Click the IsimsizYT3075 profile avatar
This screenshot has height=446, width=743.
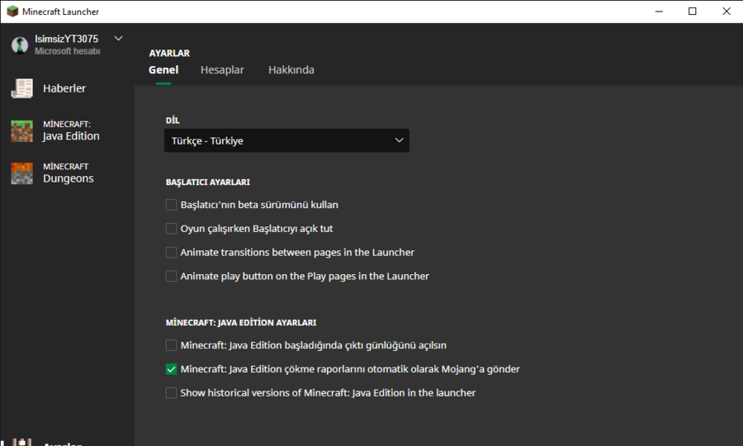pyautogui.click(x=20, y=45)
